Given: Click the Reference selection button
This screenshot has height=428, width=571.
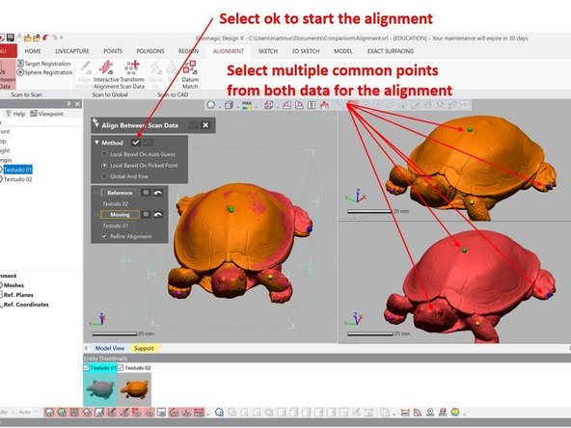Looking at the screenshot, I should tap(120, 193).
